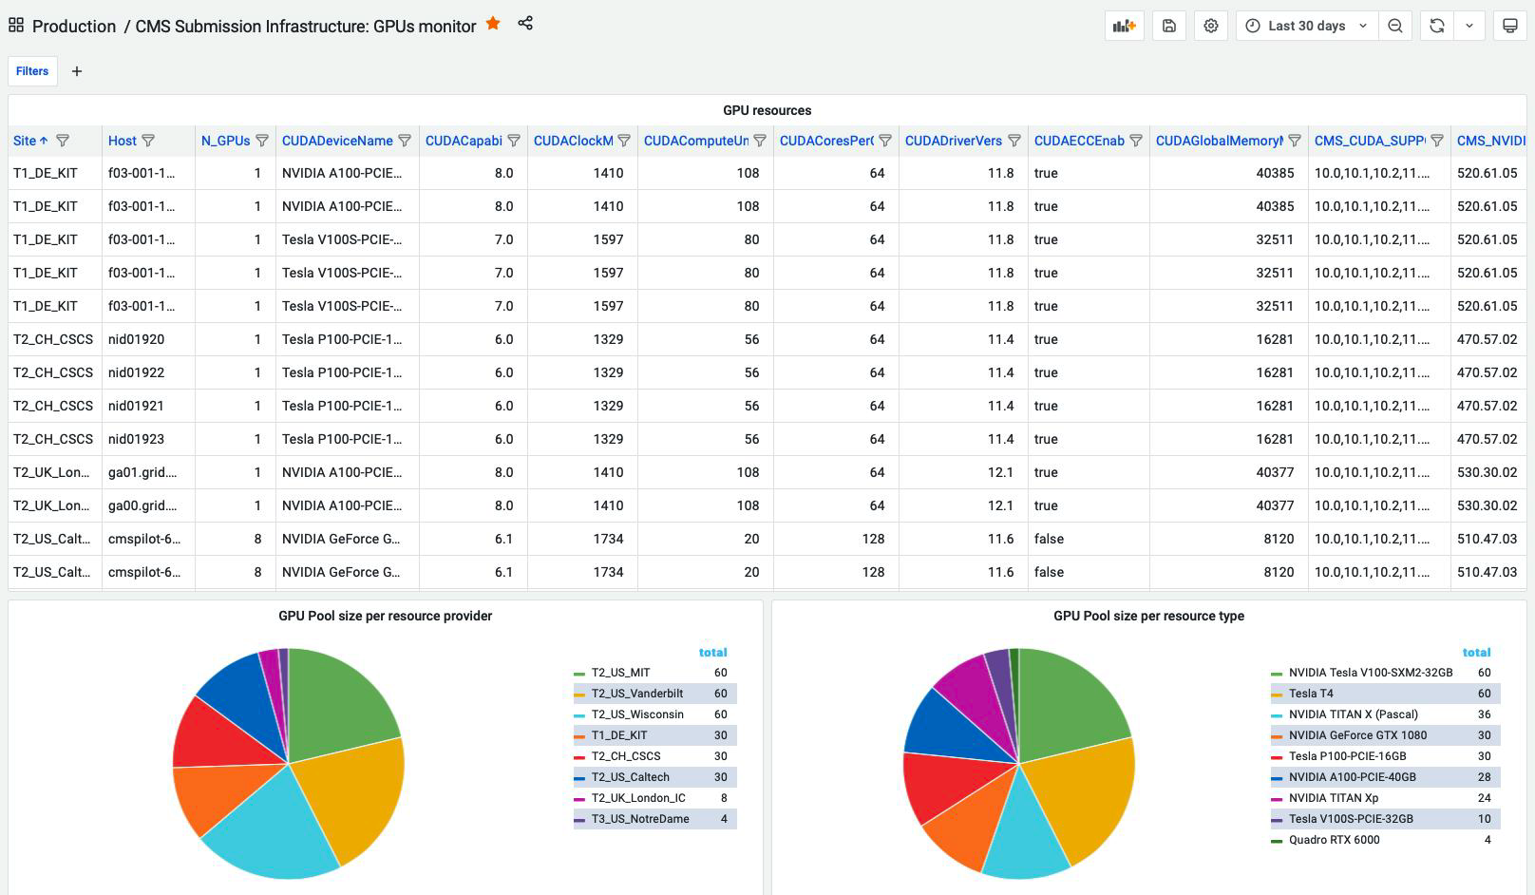Open refresh interval dropdown

tap(1469, 26)
